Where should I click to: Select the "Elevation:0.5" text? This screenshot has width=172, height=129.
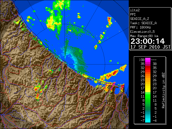[142, 32]
